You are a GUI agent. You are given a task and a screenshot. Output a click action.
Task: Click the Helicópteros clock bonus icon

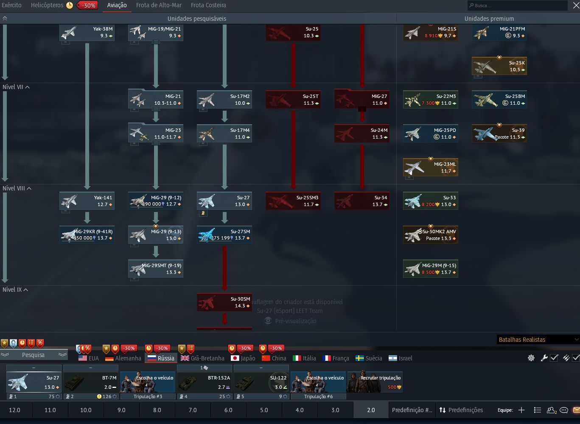pyautogui.click(x=70, y=6)
